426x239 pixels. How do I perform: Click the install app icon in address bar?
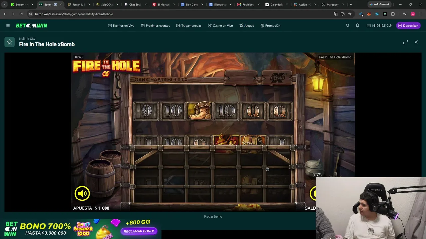pos(343,14)
